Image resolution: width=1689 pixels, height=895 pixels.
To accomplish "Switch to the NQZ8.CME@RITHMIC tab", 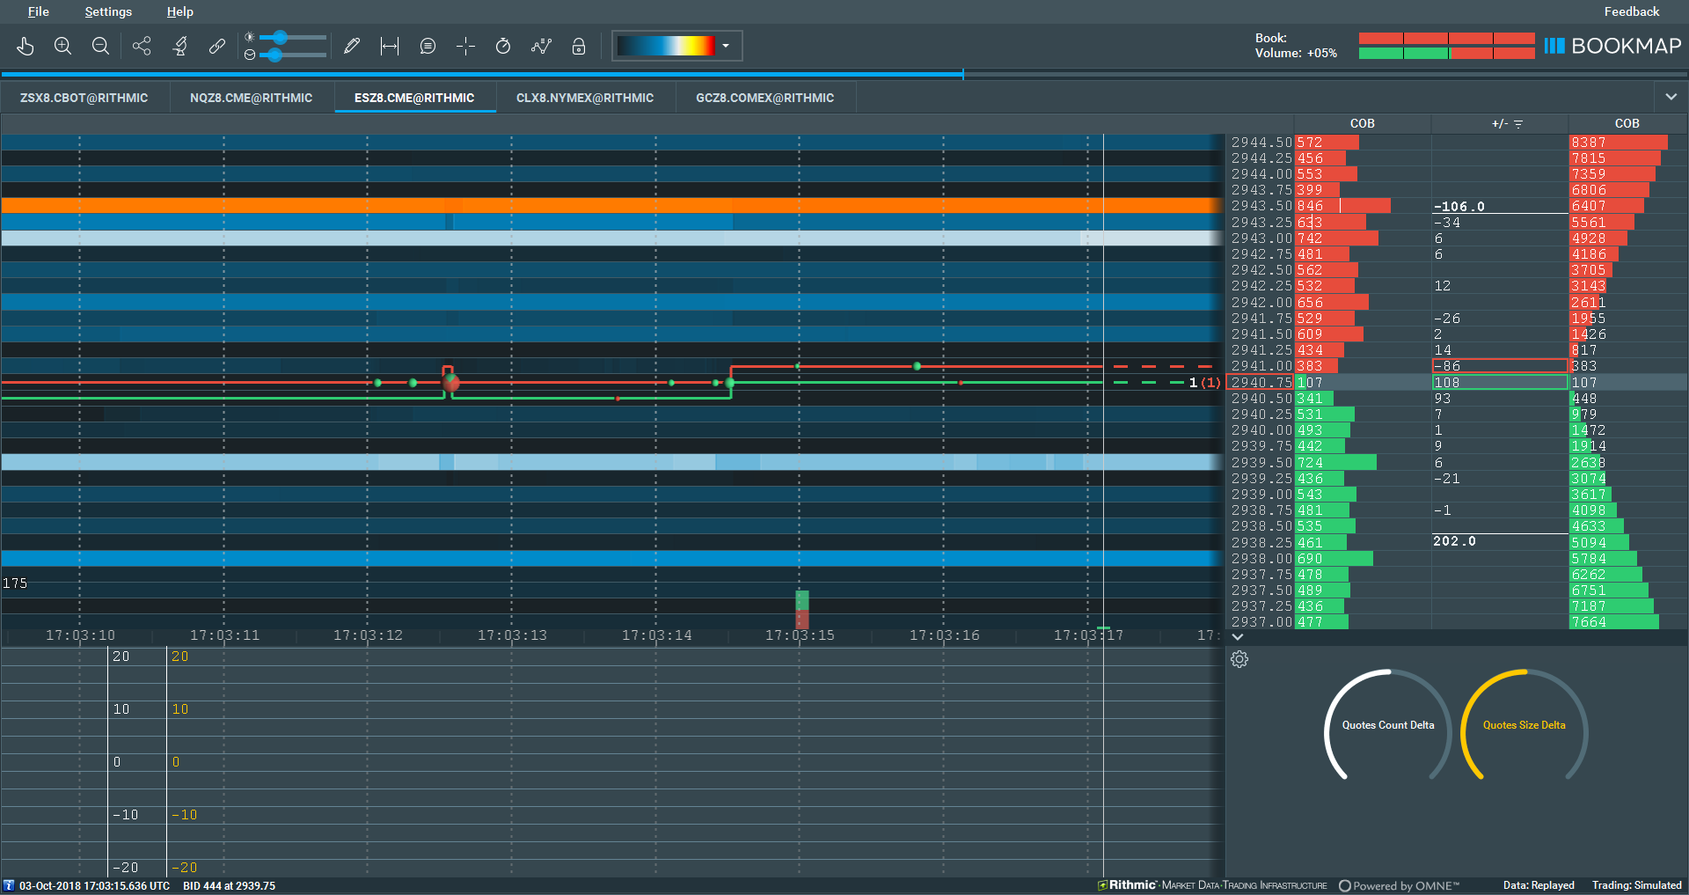I will 251,98.
